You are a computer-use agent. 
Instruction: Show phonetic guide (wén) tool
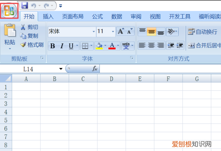pos(126,46)
